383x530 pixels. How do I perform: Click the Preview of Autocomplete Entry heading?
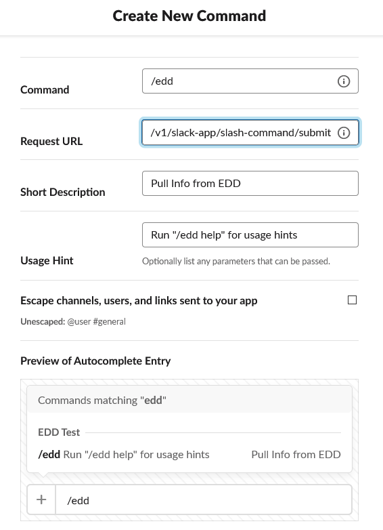95,361
